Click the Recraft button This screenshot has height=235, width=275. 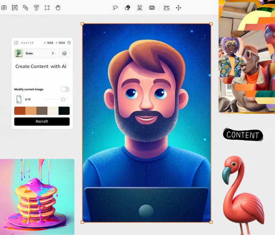42,121
